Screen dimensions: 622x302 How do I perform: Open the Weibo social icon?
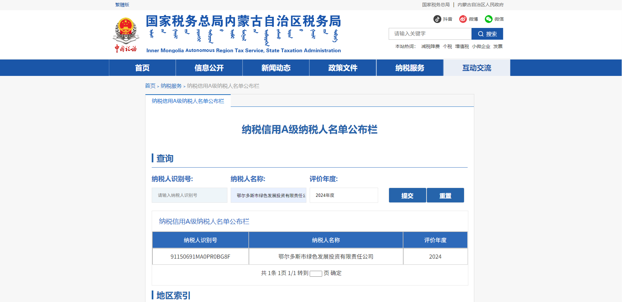click(x=463, y=19)
